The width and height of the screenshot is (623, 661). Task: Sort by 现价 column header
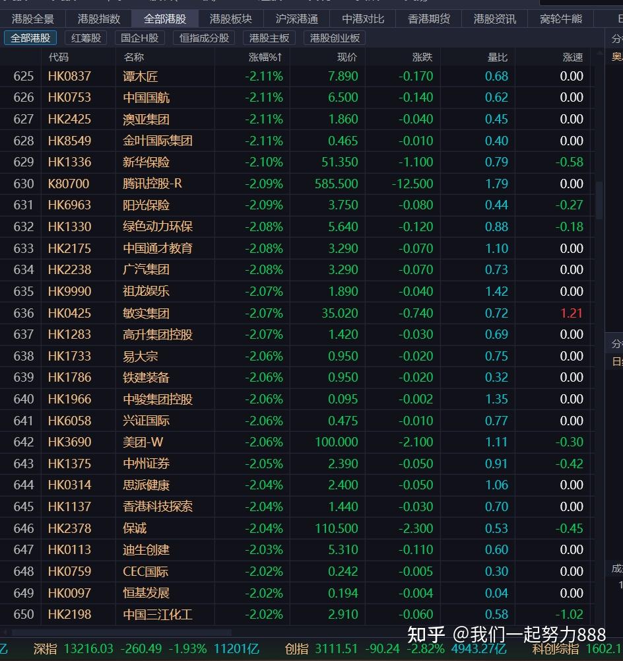[347, 57]
